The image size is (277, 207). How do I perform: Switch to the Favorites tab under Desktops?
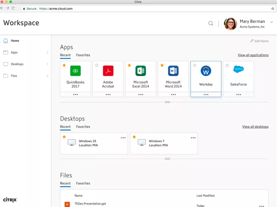point(83,127)
